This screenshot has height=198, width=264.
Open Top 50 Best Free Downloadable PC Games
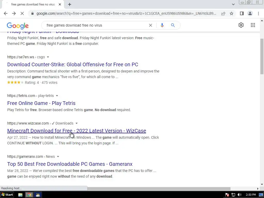[x=70, y=164]
